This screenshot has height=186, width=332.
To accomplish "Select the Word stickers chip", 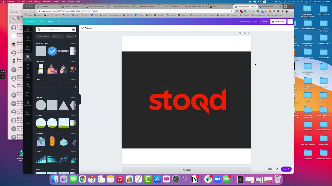I will [x=57, y=36].
